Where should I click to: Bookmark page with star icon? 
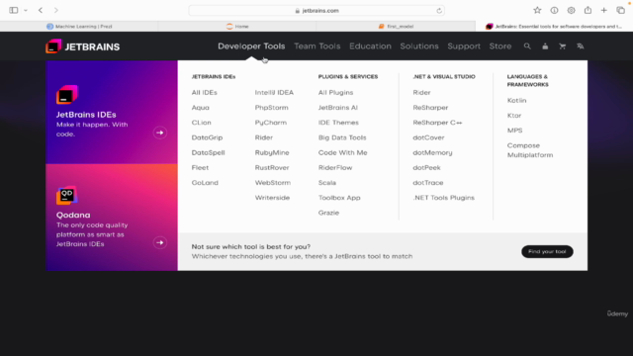pyautogui.click(x=537, y=11)
